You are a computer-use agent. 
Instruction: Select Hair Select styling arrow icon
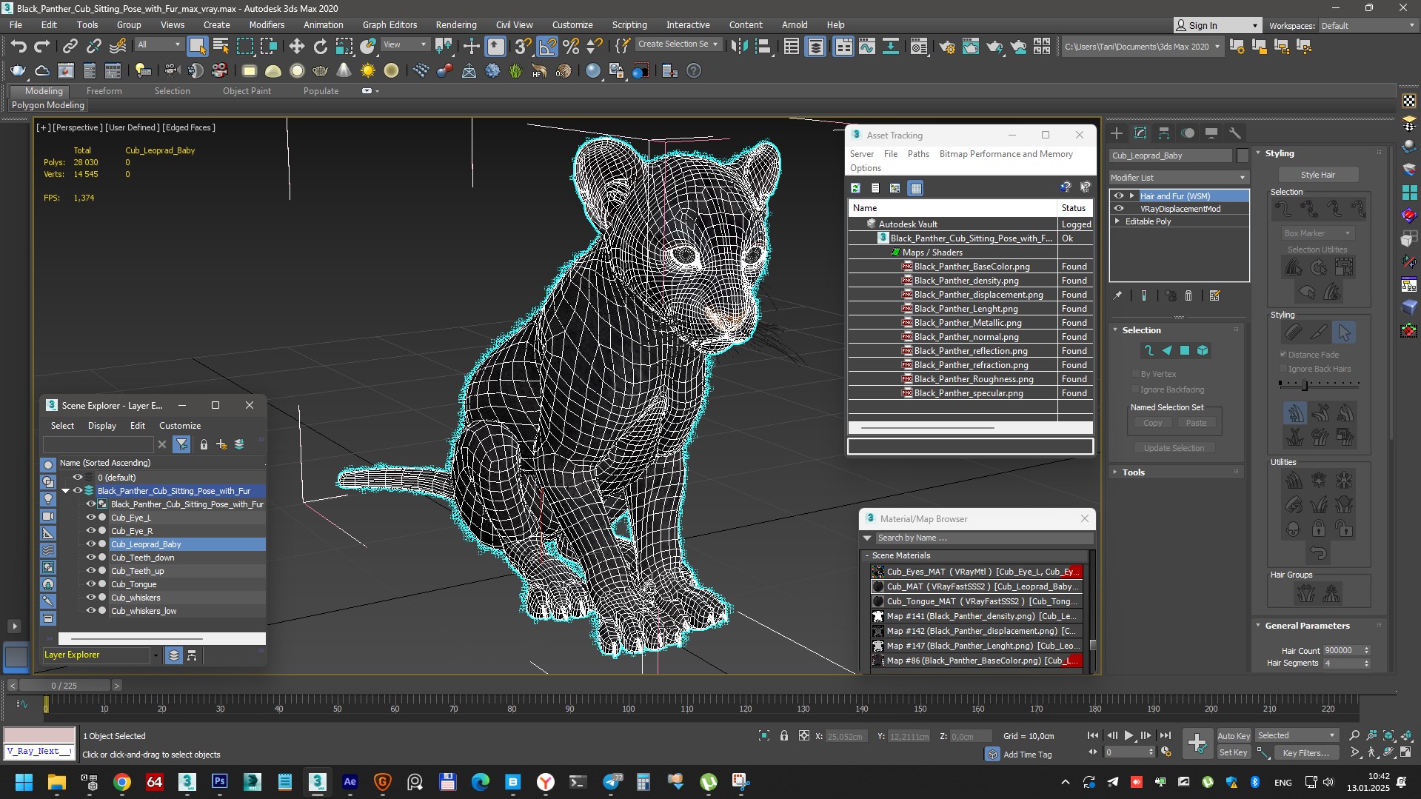pos(1344,332)
